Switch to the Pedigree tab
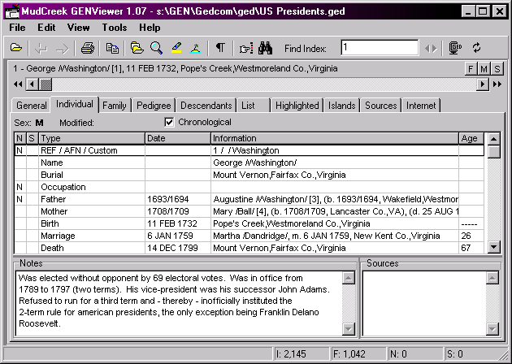The height and width of the screenshot is (364, 512). coord(154,105)
